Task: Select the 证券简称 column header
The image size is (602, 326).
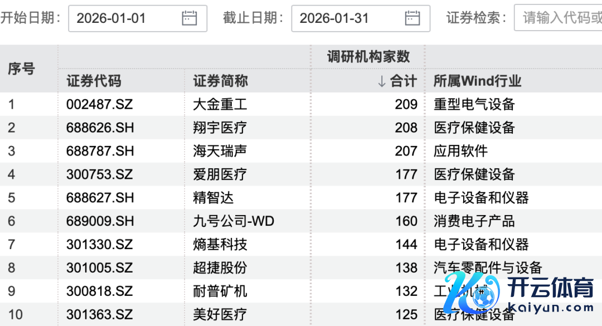Action: pos(220,81)
